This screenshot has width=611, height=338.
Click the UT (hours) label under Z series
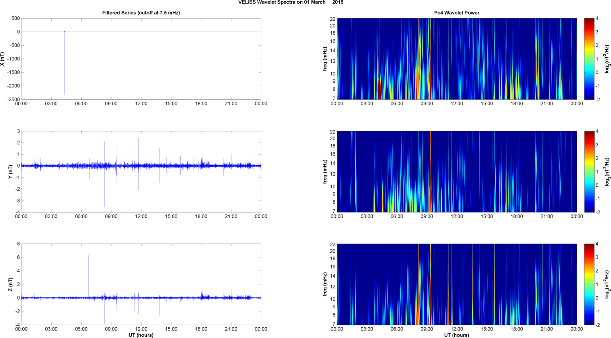(141, 335)
